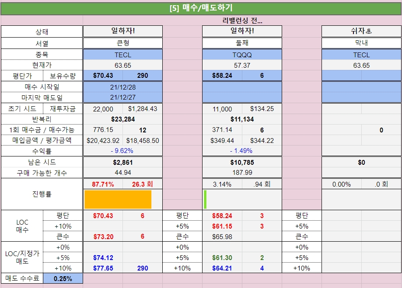Click the '큰형' rank cell
Image resolution: width=402 pixels, height=288 pixels.
(x=123, y=43)
